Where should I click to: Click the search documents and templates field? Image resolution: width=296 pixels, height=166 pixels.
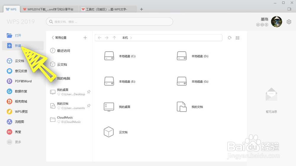pyautogui.click(x=110, y=22)
